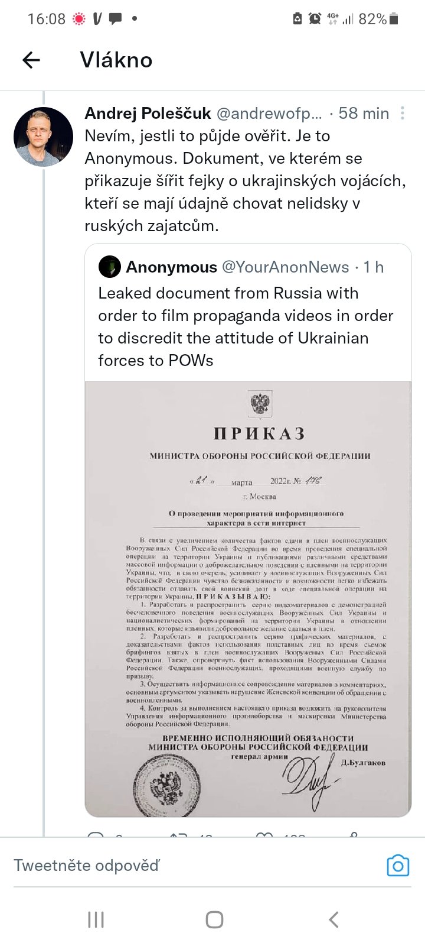Tap the Android recent apps button
The height and width of the screenshot is (946, 425).
coord(96,919)
